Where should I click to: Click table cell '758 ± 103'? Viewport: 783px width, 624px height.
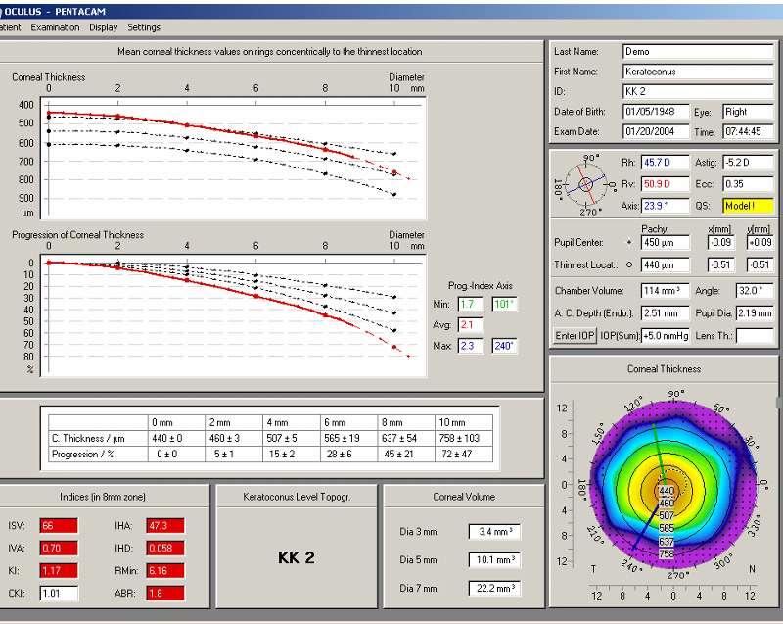pyautogui.click(x=464, y=438)
